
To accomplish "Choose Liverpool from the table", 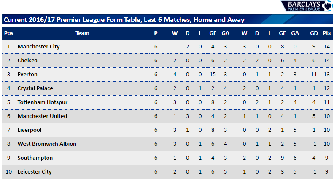I will [x=29, y=130].
